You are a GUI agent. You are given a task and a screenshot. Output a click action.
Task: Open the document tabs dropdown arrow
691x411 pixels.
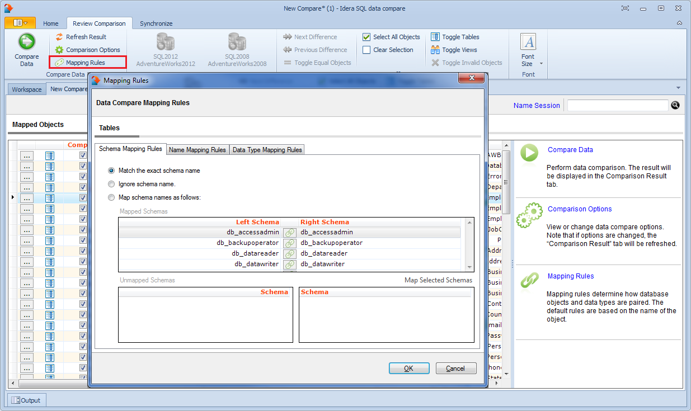pyautogui.click(x=678, y=88)
